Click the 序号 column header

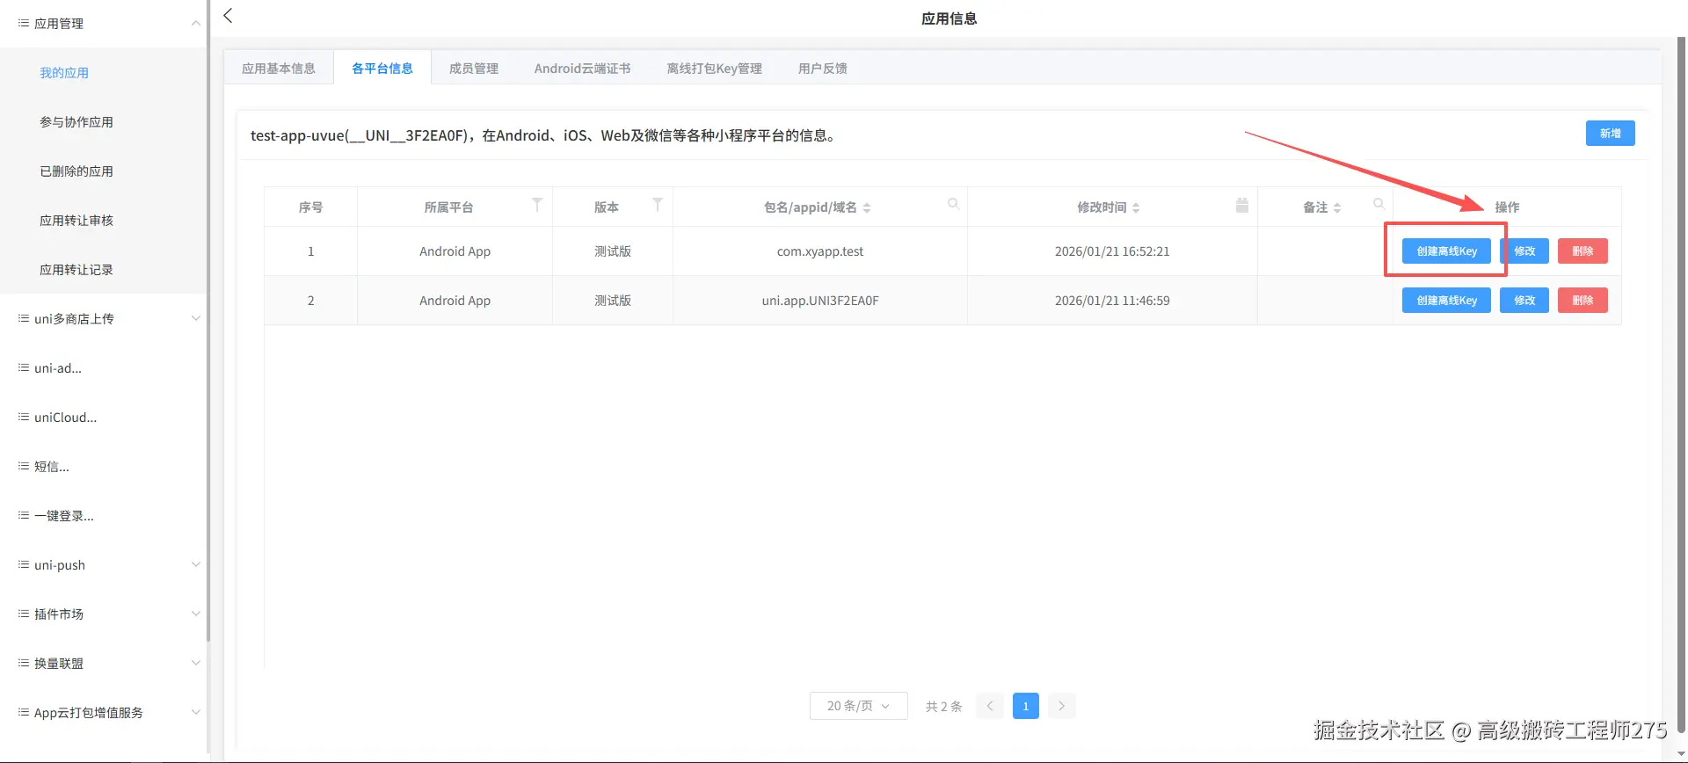click(x=310, y=207)
